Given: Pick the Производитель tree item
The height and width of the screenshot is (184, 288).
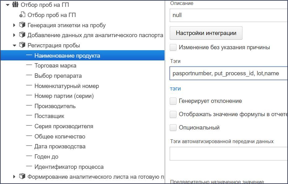Looking at the screenshot, I should tap(55, 106).
